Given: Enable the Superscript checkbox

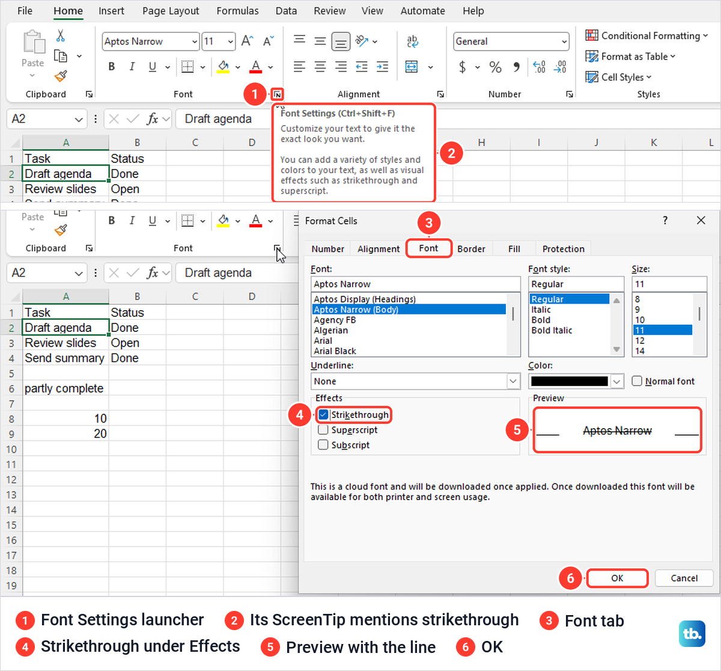Looking at the screenshot, I should [323, 430].
